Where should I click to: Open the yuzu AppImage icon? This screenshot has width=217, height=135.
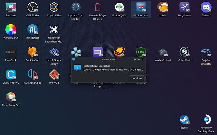(x=33, y=74)
